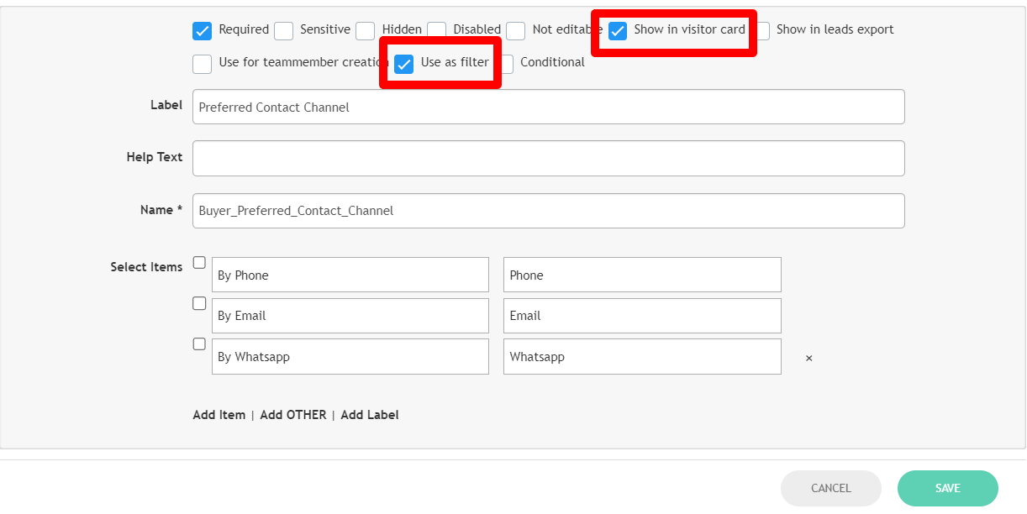Click Add Item link

(219, 415)
